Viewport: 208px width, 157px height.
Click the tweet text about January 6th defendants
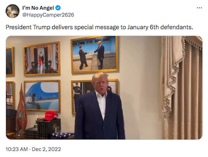click(x=99, y=27)
